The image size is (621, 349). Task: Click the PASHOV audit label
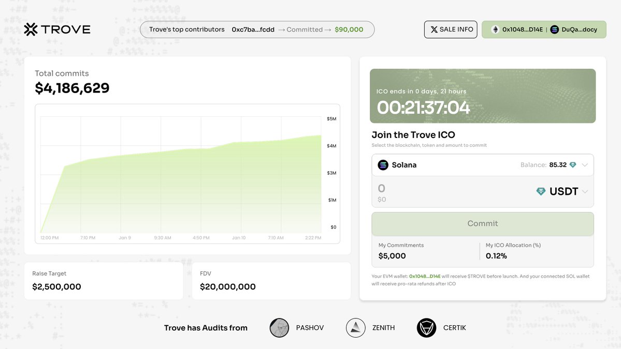point(310,328)
